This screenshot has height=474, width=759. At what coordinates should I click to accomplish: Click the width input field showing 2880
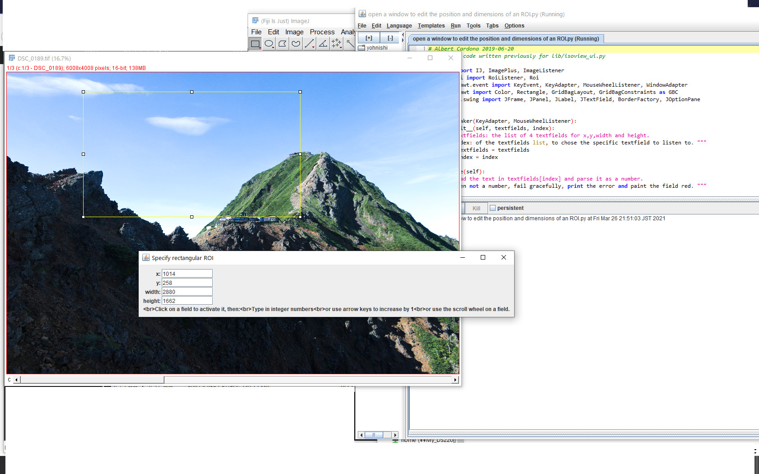(187, 291)
